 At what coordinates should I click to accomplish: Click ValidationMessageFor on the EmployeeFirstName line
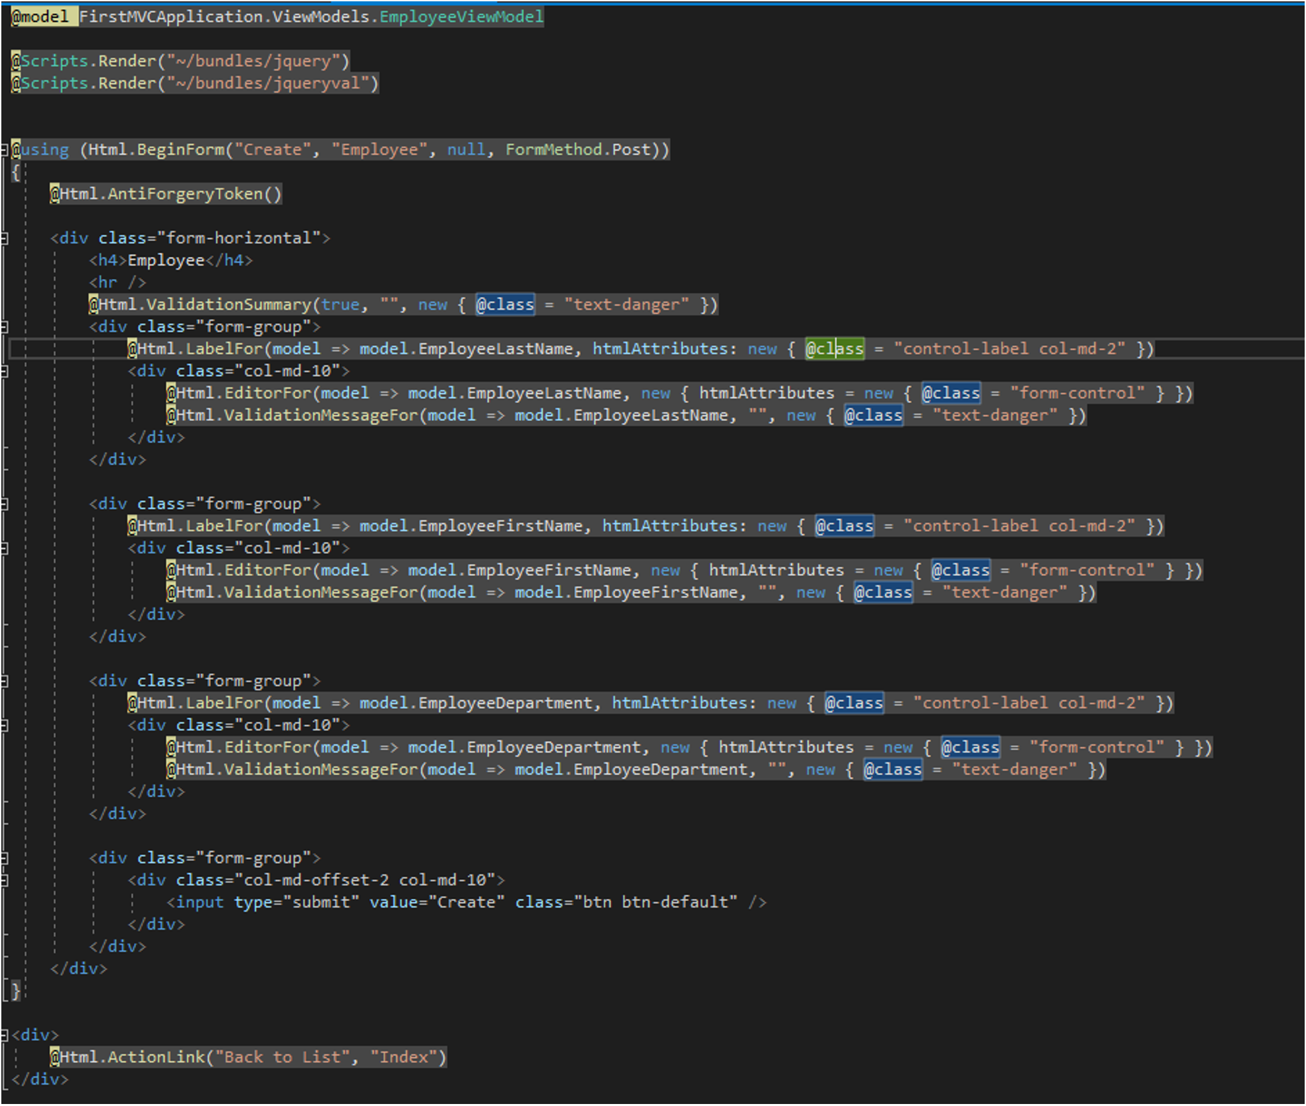coord(321,593)
